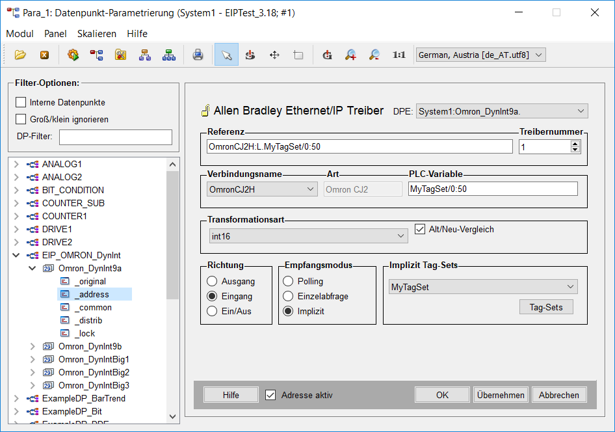
Task: Click the Referenz input field
Action: 360,147
